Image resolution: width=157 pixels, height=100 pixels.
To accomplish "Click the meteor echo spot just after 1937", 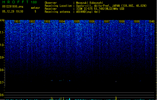I will pyautogui.click(x=116, y=81).
